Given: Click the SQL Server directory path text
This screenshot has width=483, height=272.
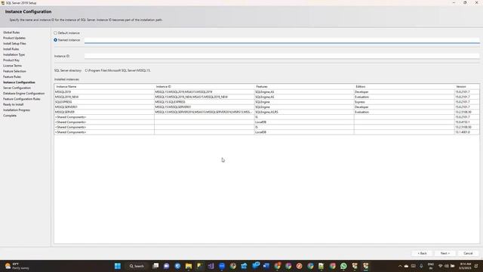Looking at the screenshot, I should (118, 70).
